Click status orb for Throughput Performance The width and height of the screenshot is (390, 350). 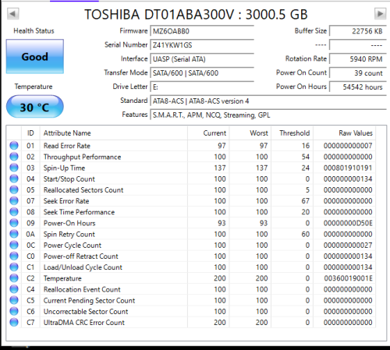(x=14, y=157)
